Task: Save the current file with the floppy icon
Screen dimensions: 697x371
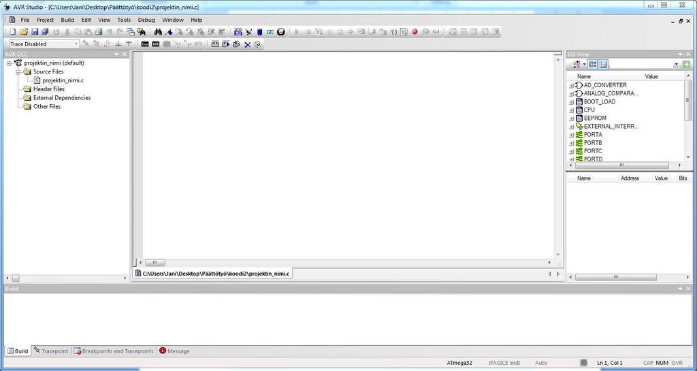Action: pyautogui.click(x=35, y=31)
